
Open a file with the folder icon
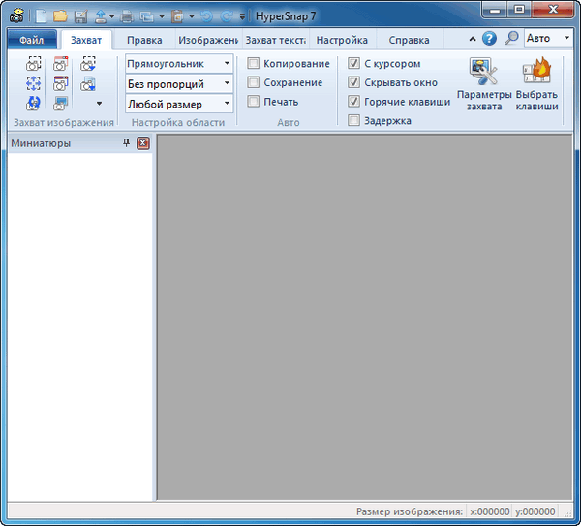coord(60,15)
